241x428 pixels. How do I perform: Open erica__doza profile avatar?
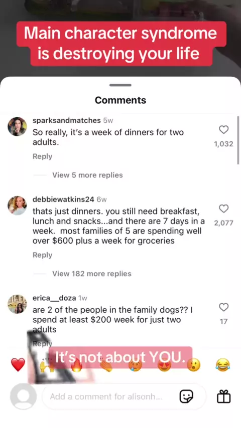click(17, 304)
